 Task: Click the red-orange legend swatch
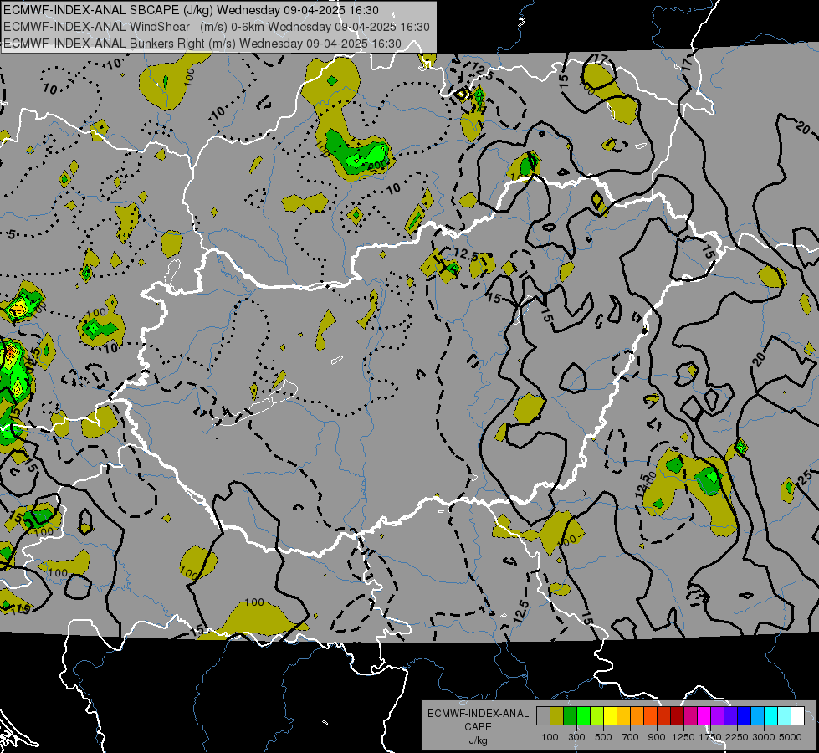tap(650, 716)
